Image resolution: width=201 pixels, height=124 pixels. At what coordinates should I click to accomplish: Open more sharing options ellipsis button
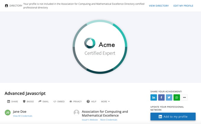(x=184, y=97)
